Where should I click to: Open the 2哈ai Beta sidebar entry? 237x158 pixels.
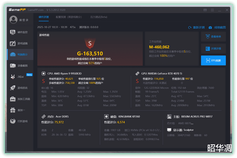tap(20, 77)
